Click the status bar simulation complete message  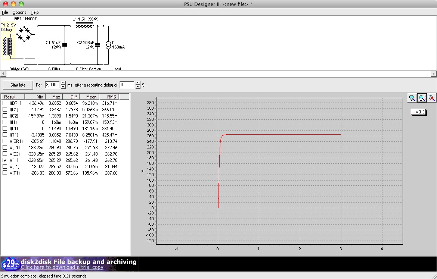[x=44, y=276]
